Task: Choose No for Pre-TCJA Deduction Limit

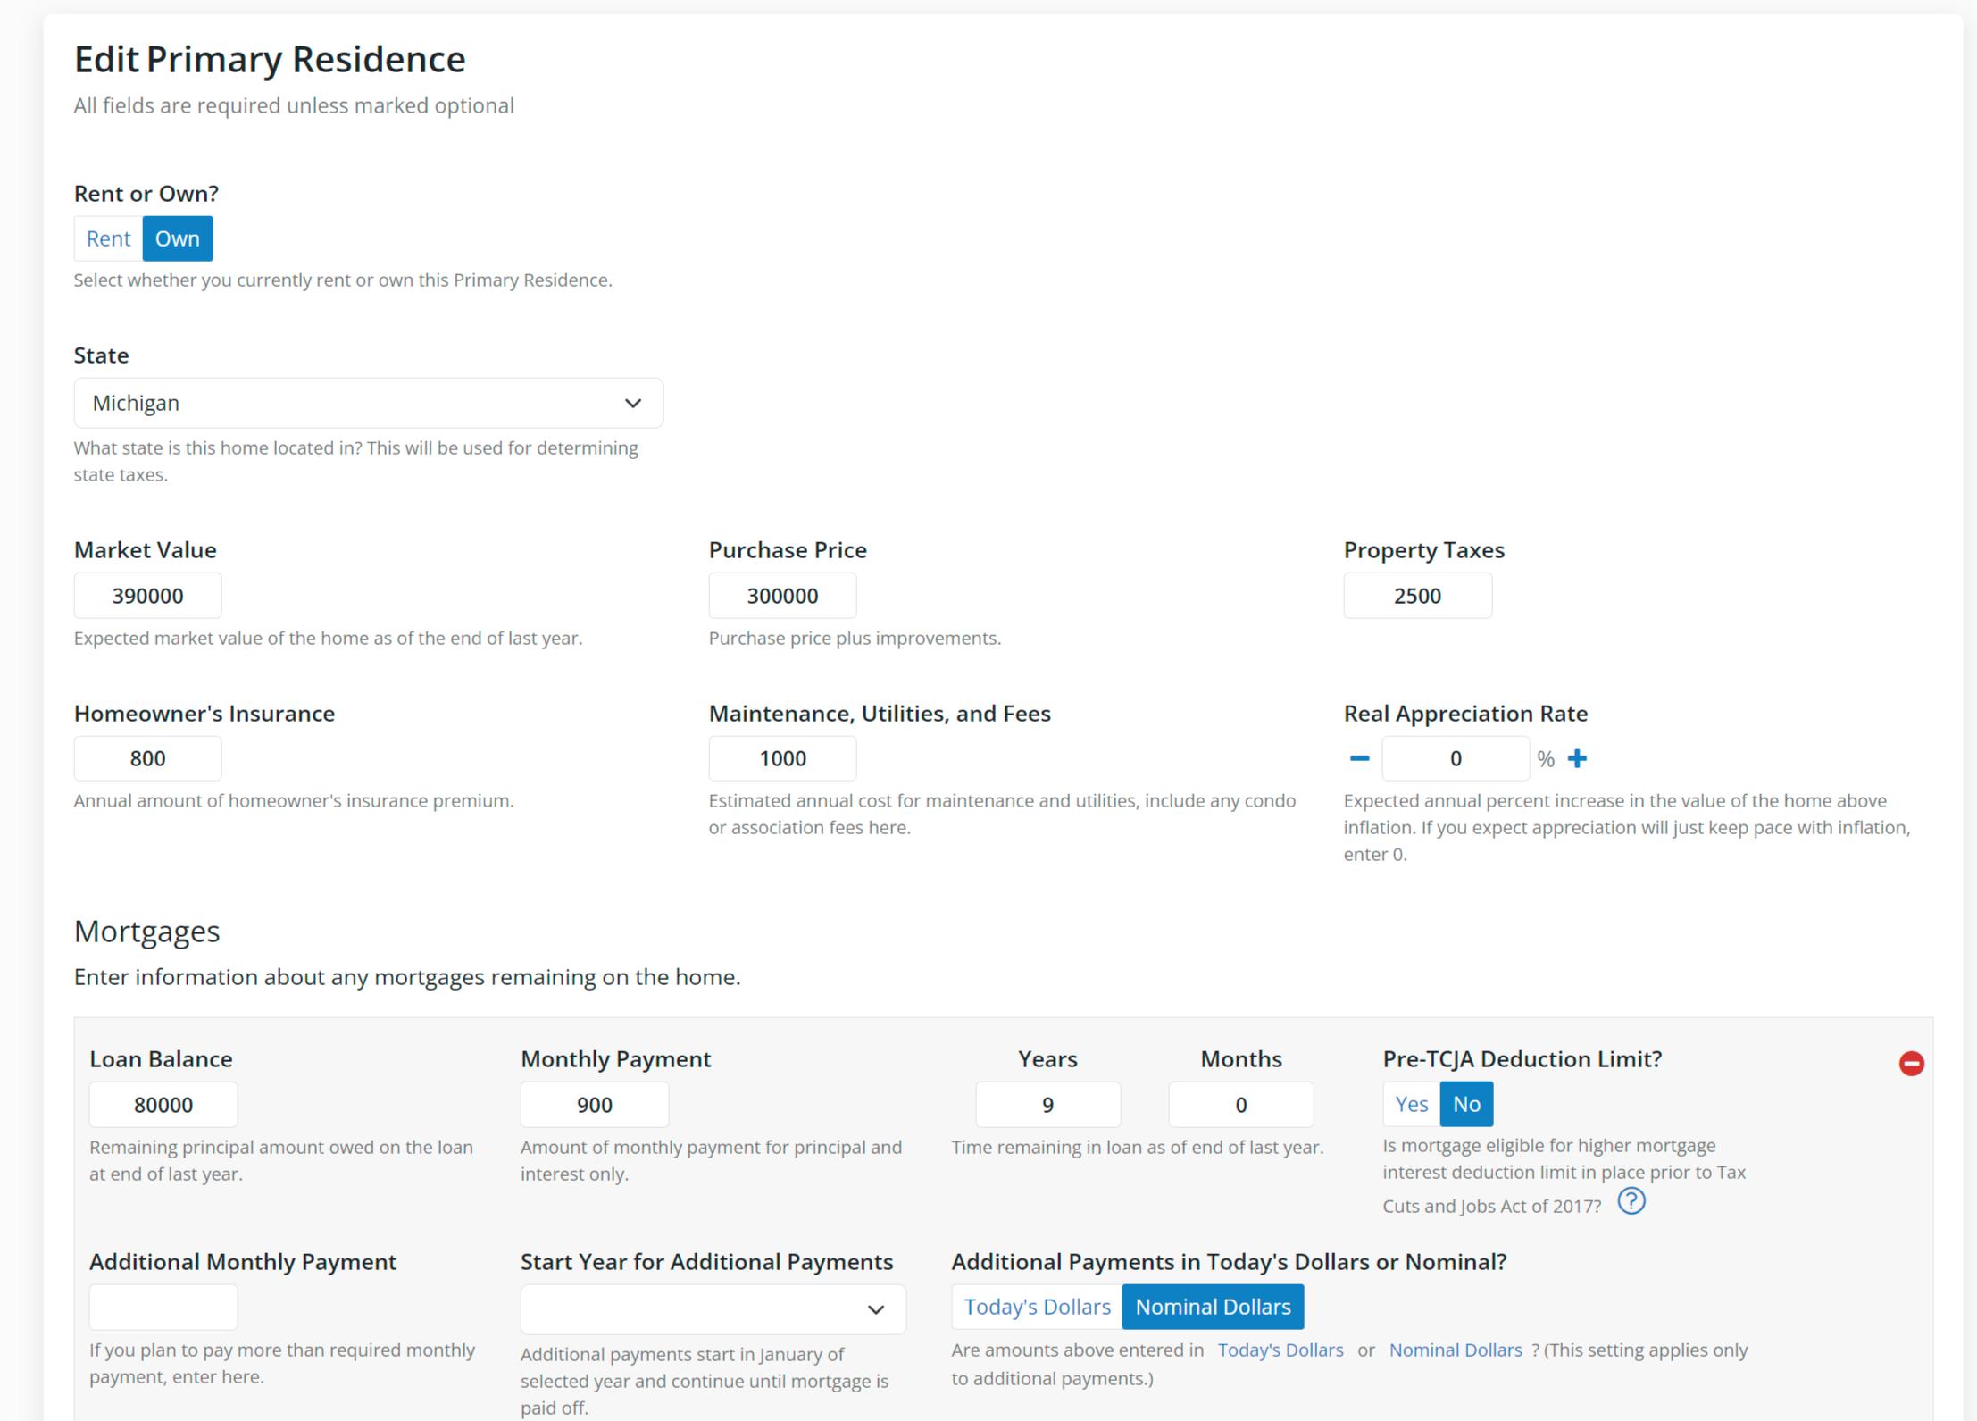Action: [x=1466, y=1104]
